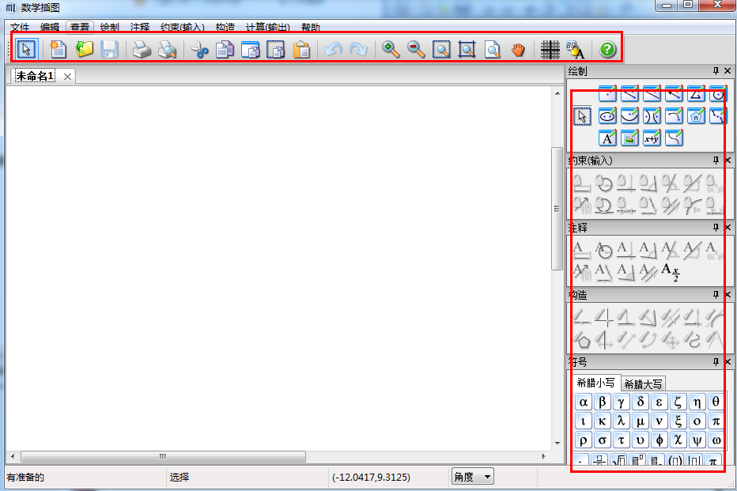The image size is (737, 491).
Task: Insert the omega ω symbol
Action: coord(716,440)
